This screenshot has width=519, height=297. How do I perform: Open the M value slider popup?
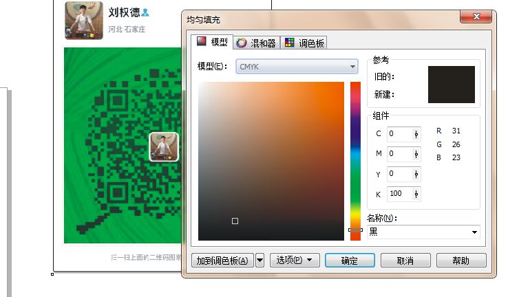(x=416, y=154)
